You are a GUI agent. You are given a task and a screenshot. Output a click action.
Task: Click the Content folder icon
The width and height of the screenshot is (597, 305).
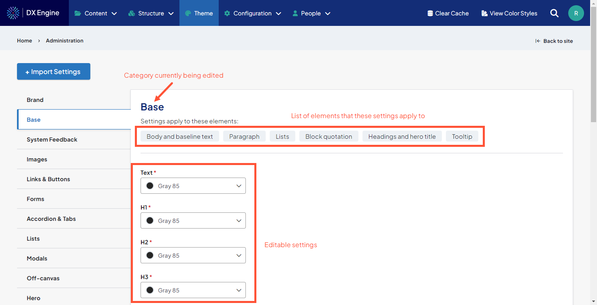click(78, 13)
